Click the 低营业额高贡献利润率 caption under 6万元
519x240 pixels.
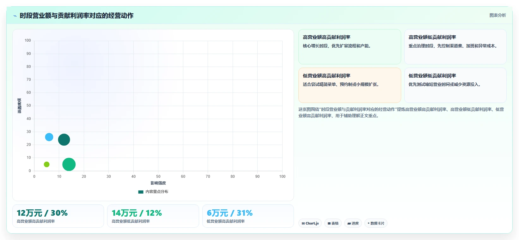(226, 221)
